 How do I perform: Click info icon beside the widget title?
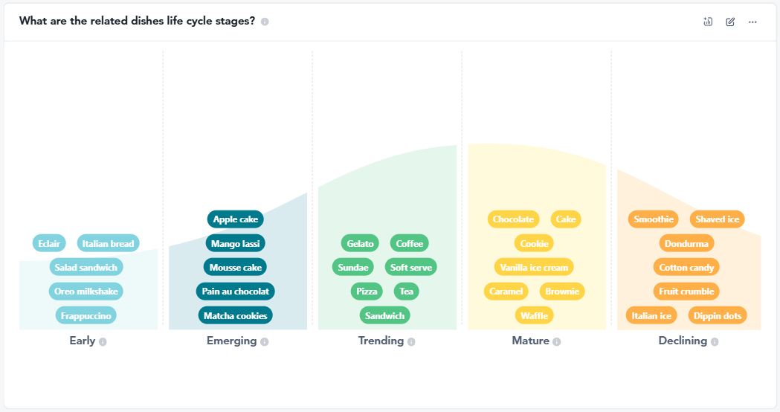tap(265, 22)
